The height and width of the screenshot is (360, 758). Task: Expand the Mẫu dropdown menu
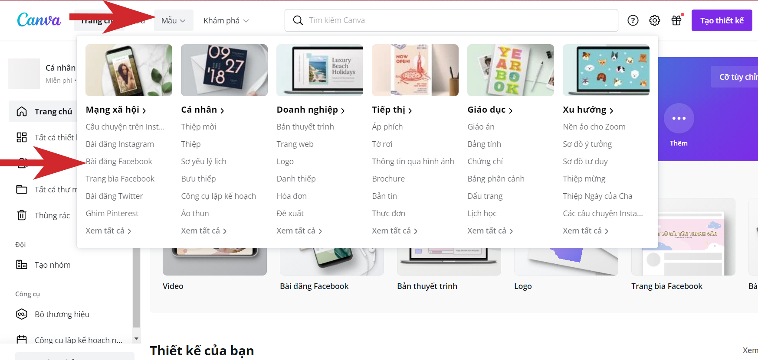(174, 20)
